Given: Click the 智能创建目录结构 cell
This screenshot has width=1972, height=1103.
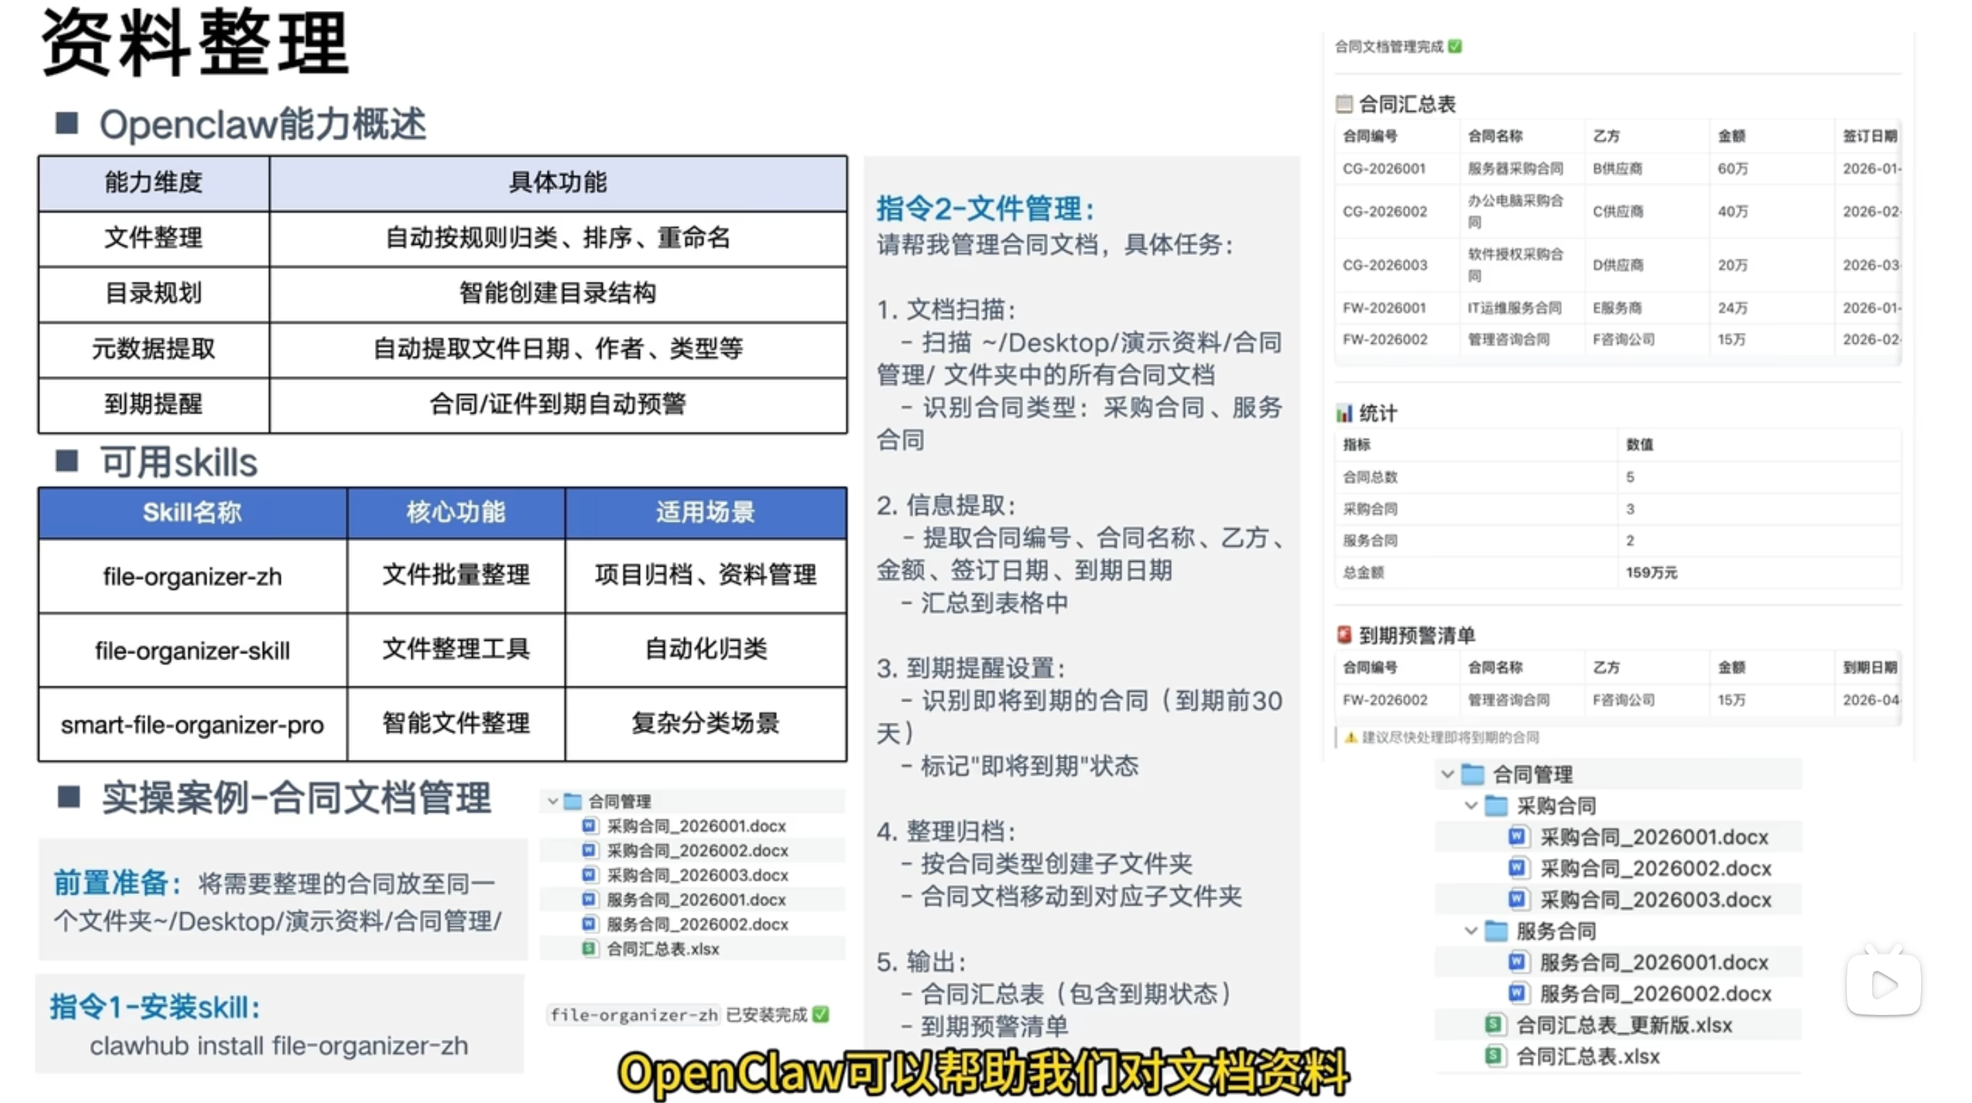Looking at the screenshot, I should pyautogui.click(x=557, y=293).
